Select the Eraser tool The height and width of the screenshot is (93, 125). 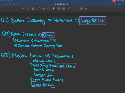coord(33,9)
